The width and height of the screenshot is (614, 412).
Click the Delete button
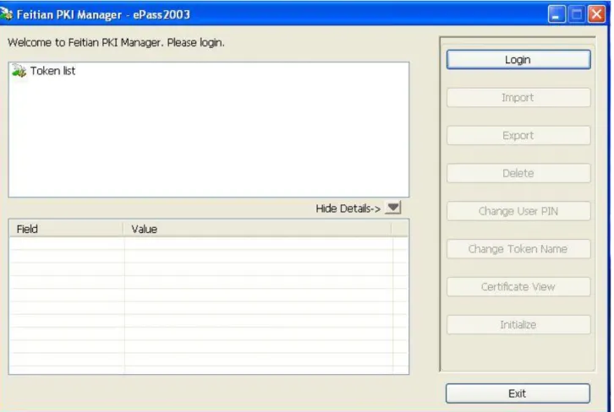(518, 173)
